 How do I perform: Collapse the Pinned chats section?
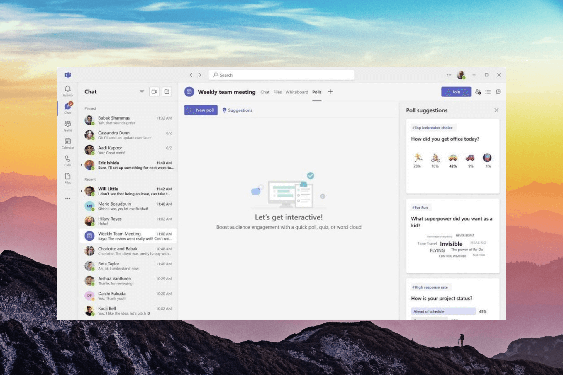[x=90, y=108]
